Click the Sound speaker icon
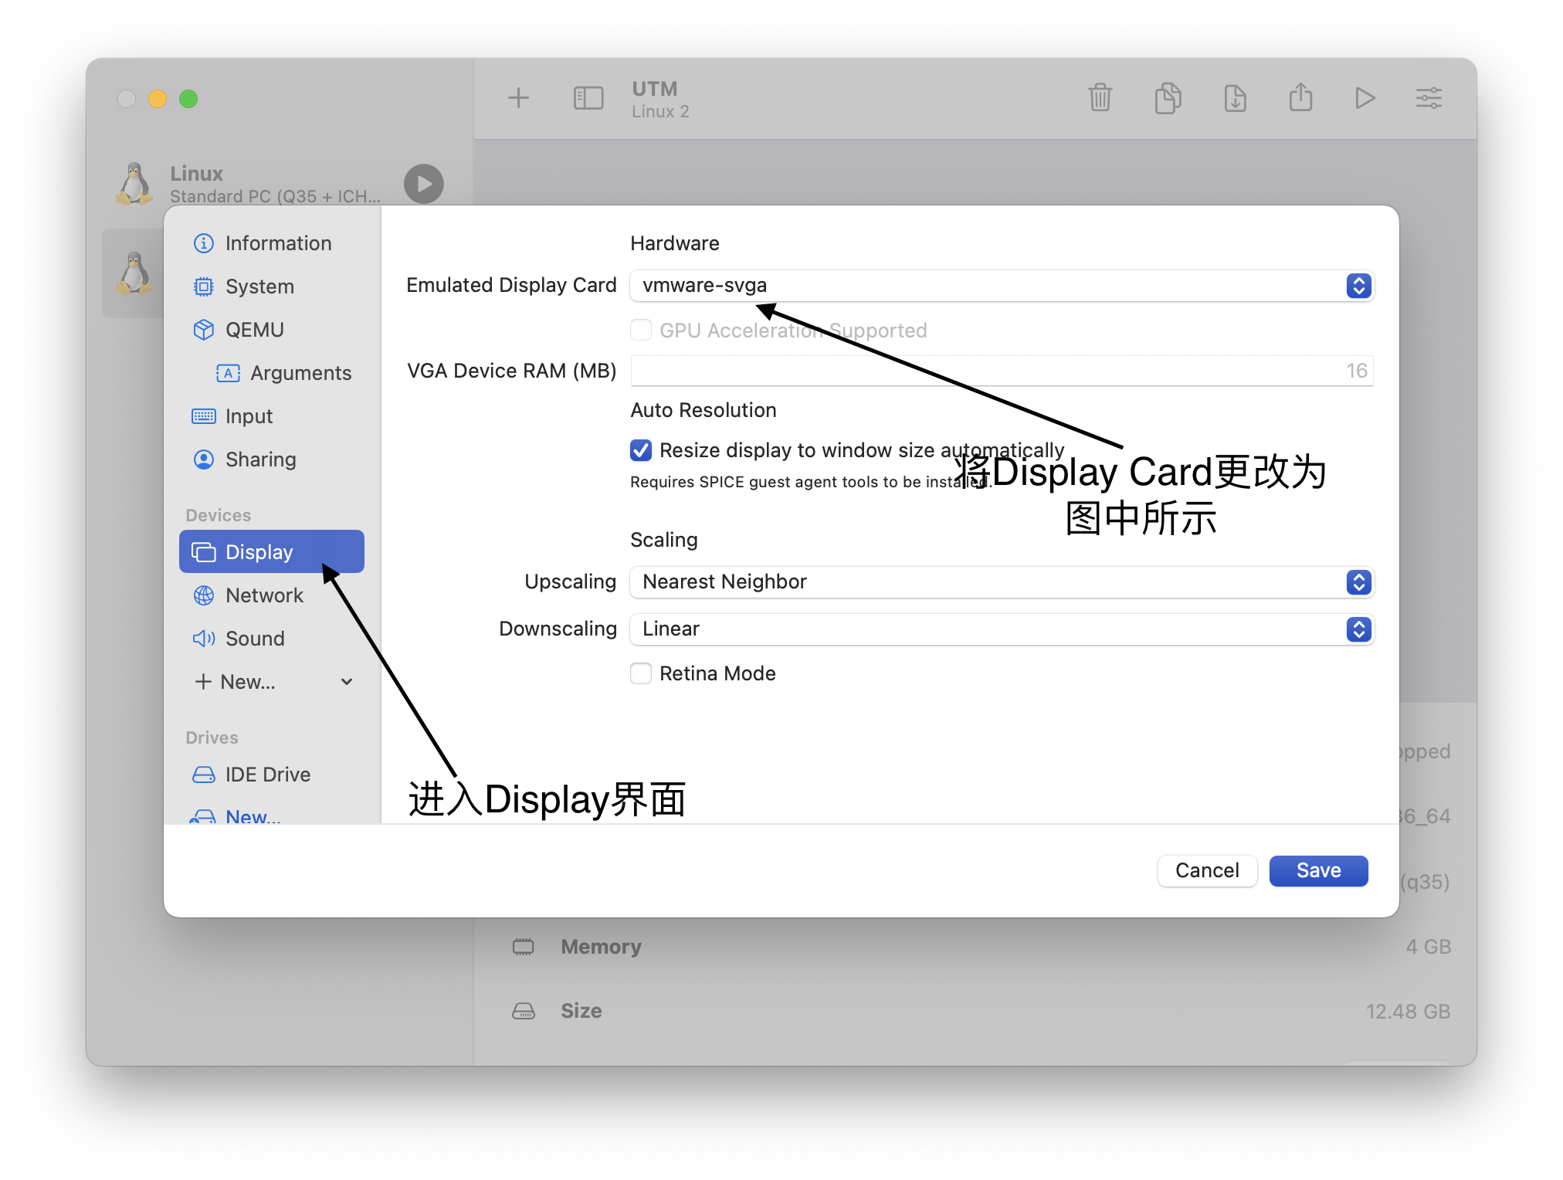The width and height of the screenshot is (1563, 1180). 203,639
